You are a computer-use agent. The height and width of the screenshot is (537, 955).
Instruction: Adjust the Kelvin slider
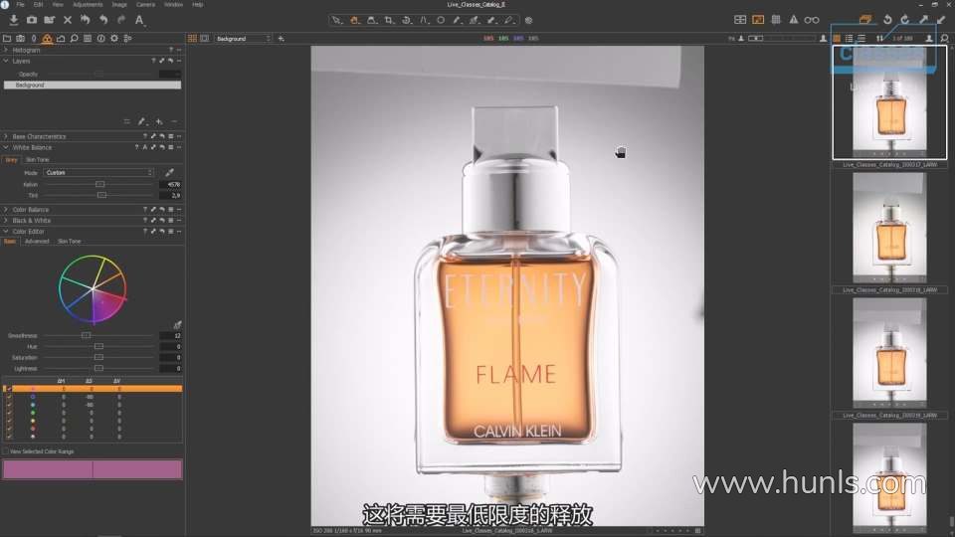coord(99,184)
